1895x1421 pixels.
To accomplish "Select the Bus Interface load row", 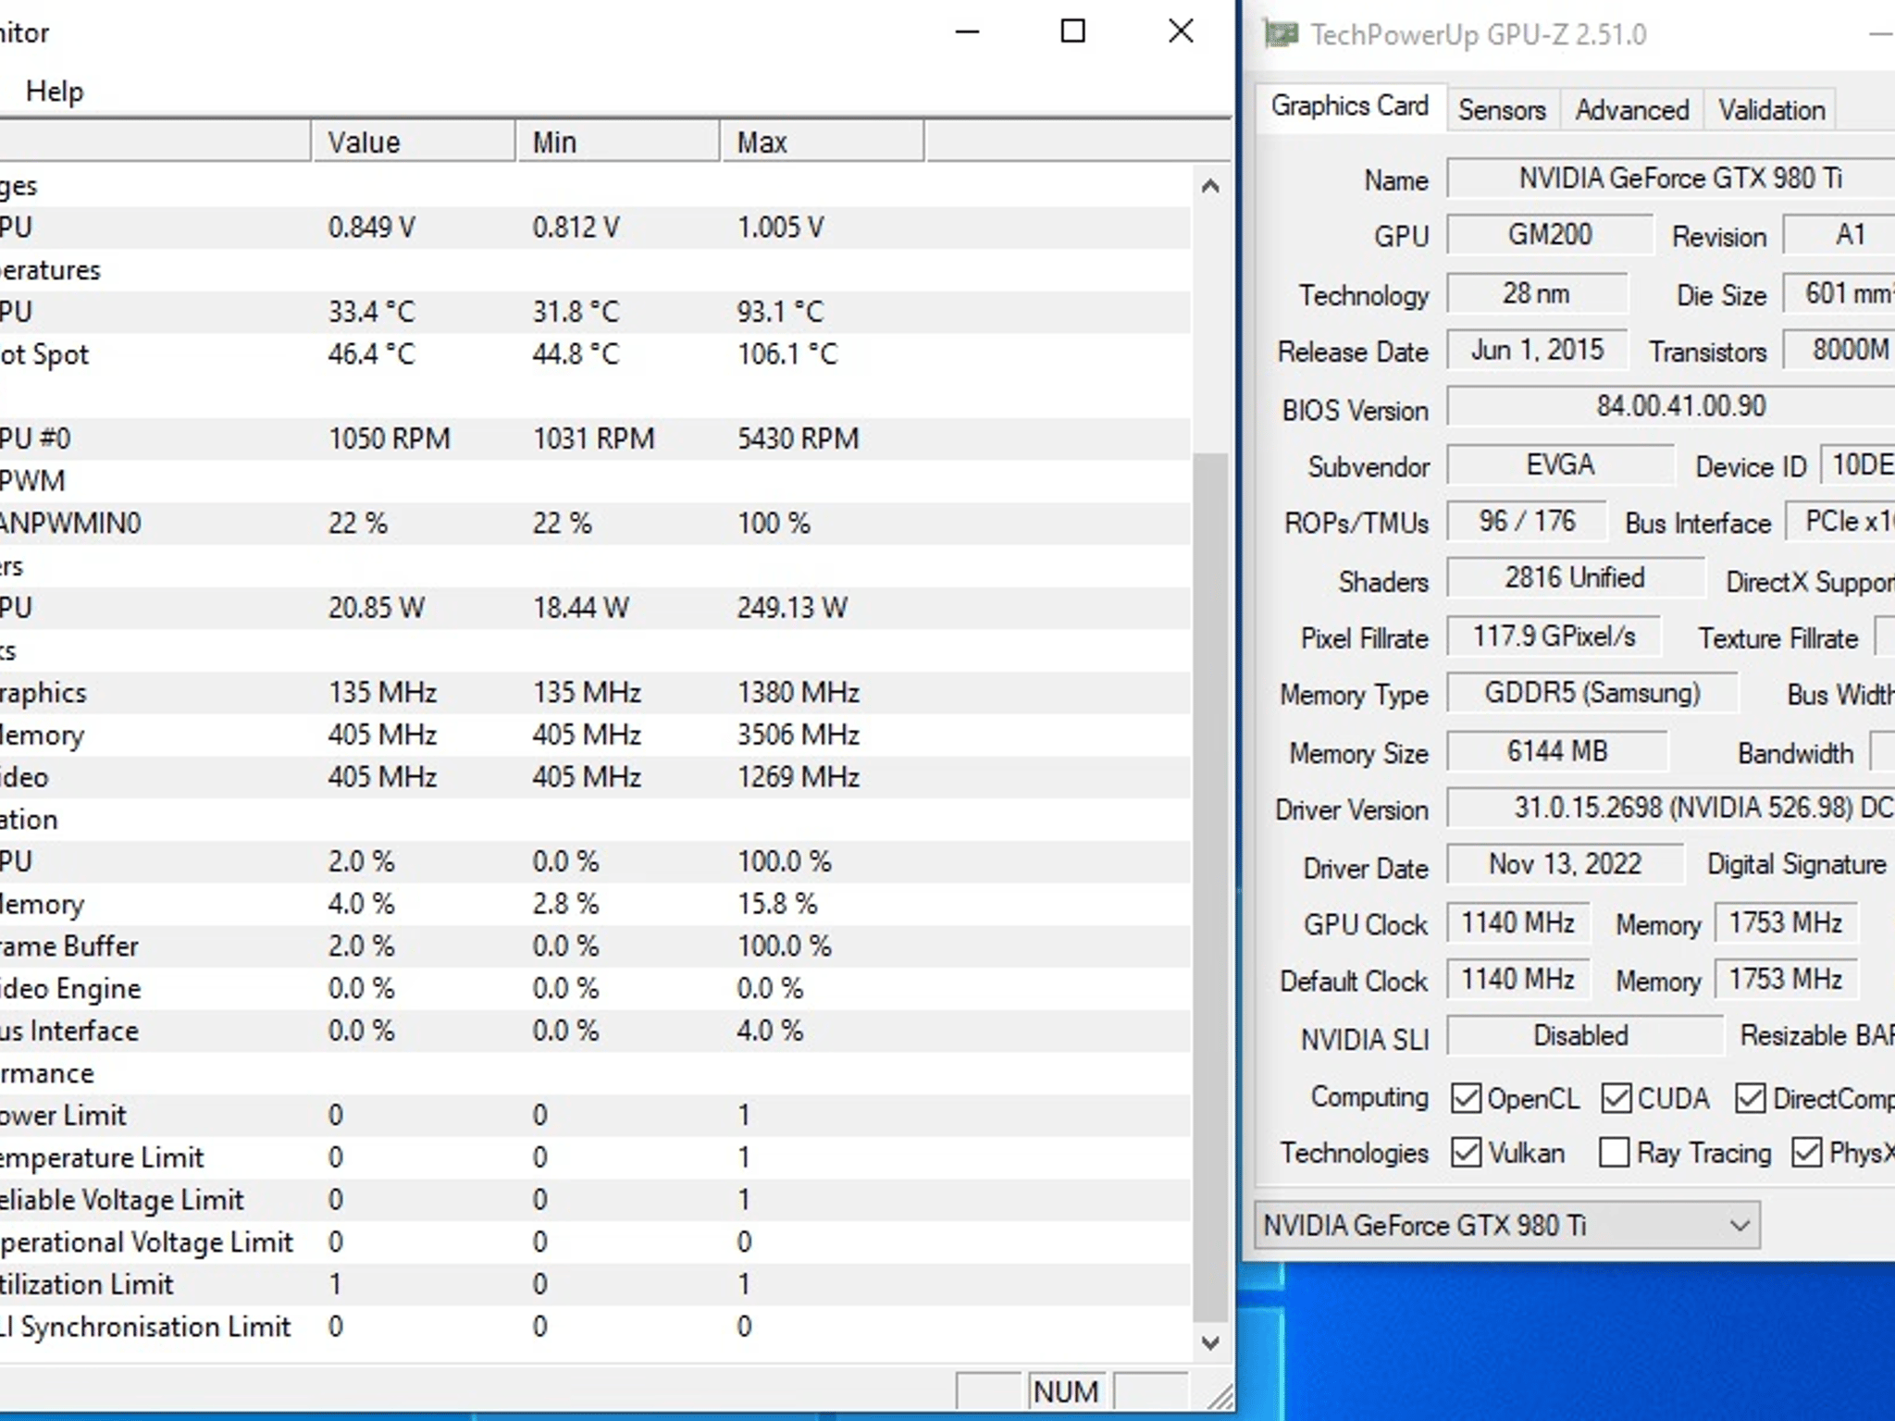I will 595,1031.
